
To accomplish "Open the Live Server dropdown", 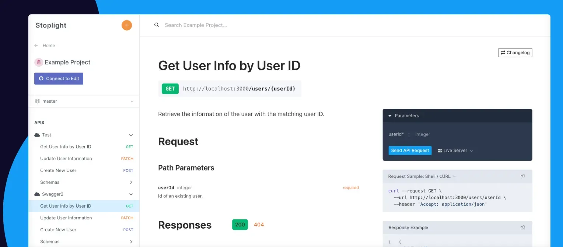I will 455,151.
